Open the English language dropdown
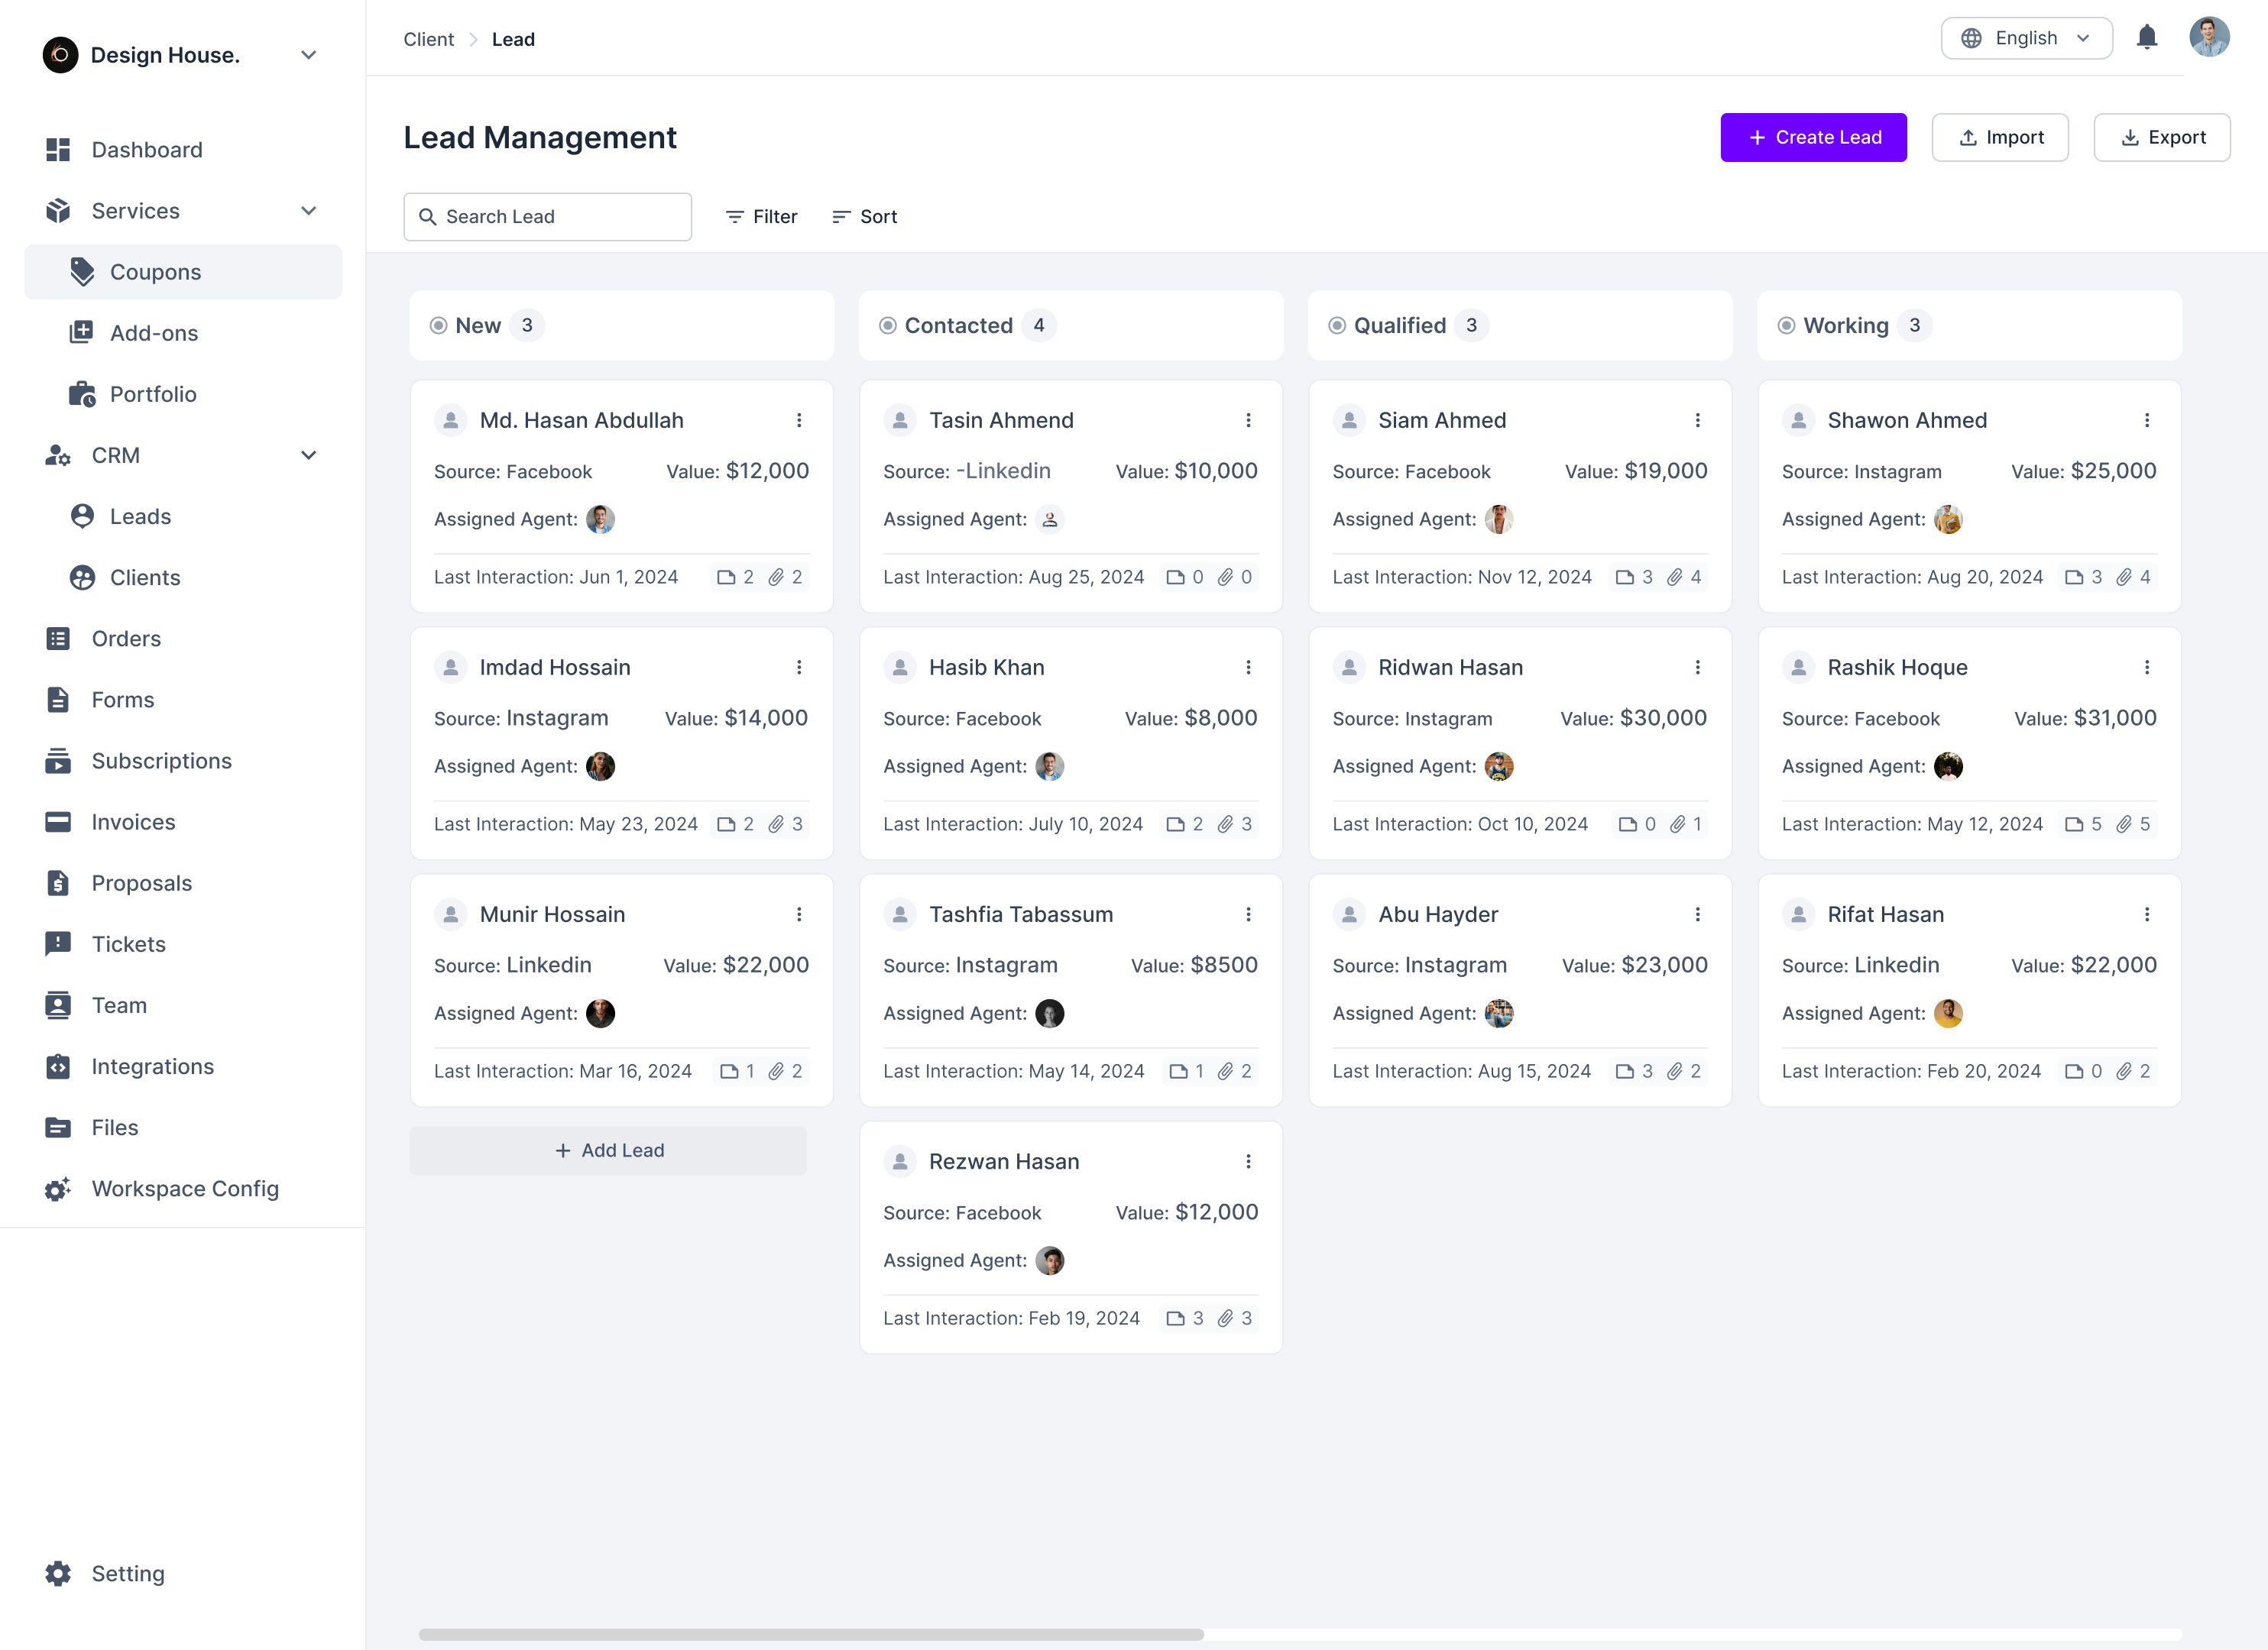 (2026, 38)
